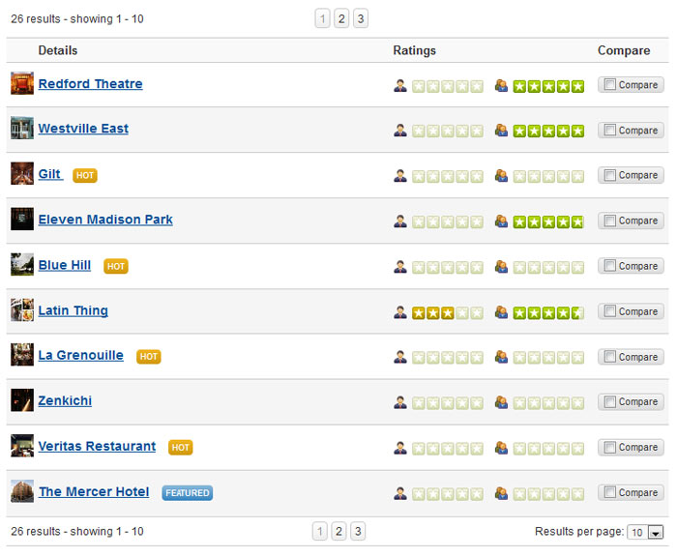
Task: Click the user rating icon for Westville East
Action: (x=501, y=131)
